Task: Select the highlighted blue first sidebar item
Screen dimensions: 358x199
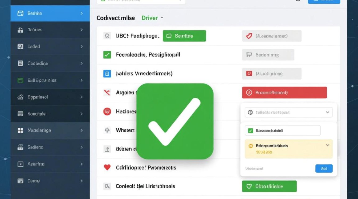Action: click(50, 13)
